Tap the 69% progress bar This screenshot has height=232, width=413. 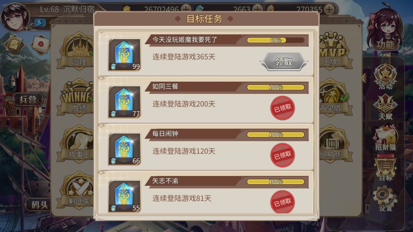tap(275, 40)
